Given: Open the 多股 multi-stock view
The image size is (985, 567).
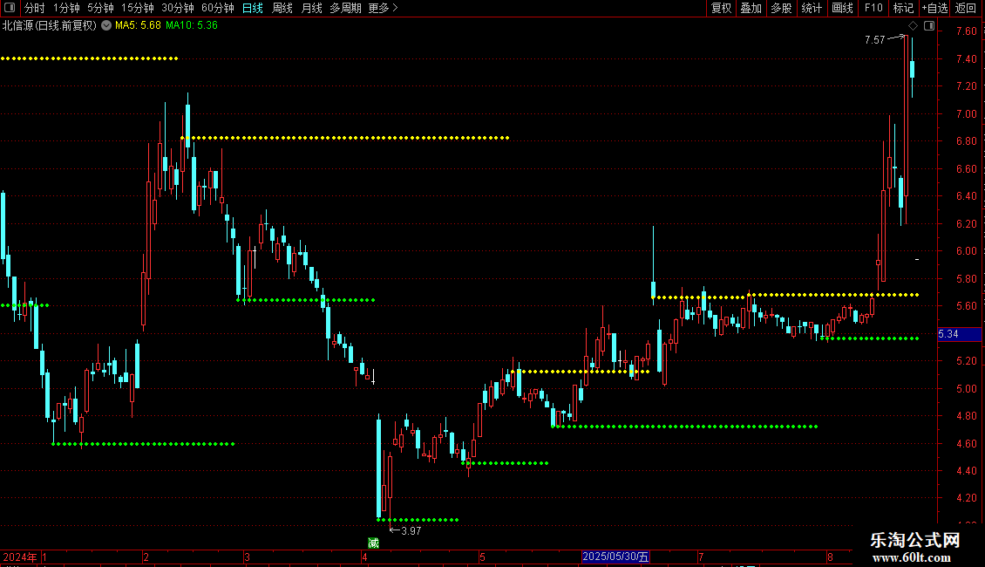Looking at the screenshot, I should click(x=781, y=8).
